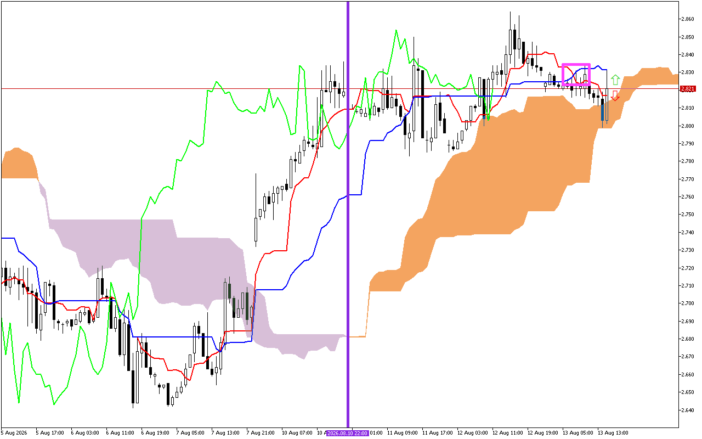Click the 2.690 price axis label
702x439 pixels.
(x=687, y=321)
